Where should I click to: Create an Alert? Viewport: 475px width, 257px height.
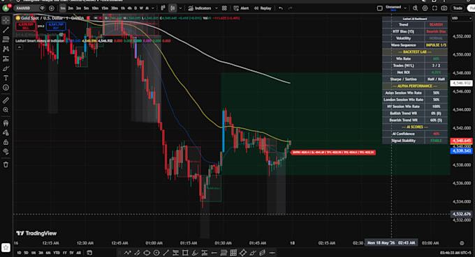click(241, 8)
